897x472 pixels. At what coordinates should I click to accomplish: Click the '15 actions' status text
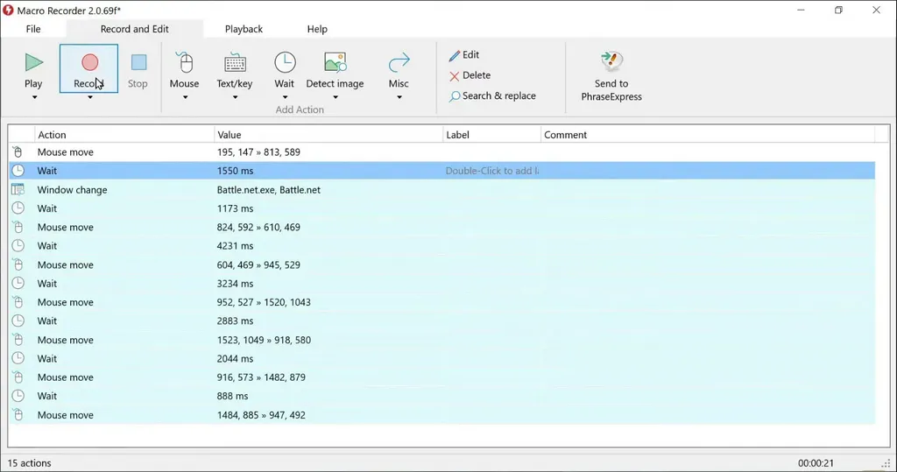[29, 463]
